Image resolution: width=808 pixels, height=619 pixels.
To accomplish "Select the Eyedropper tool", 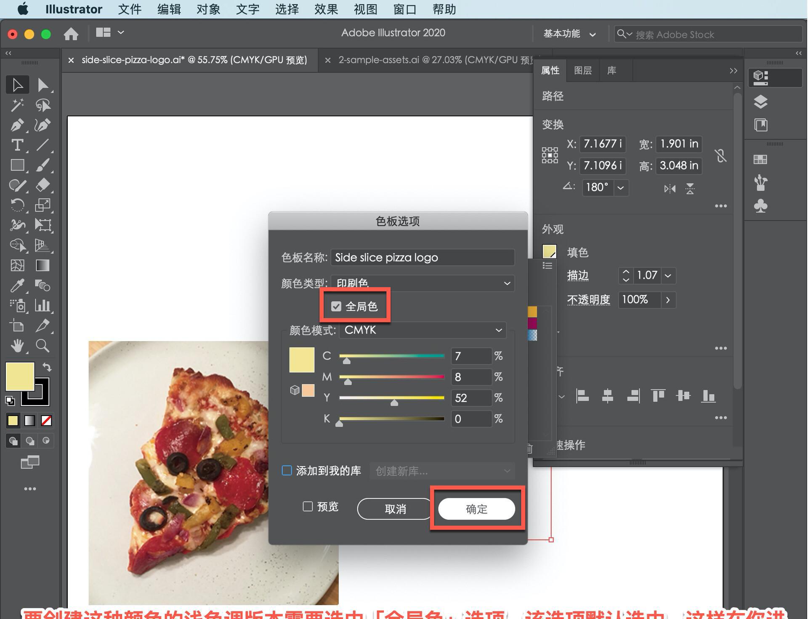I will click(17, 285).
